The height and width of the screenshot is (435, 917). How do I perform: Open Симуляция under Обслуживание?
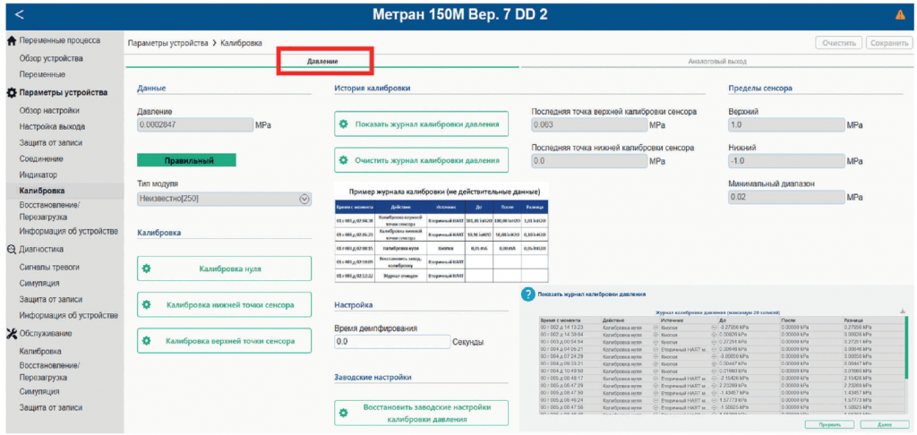[x=39, y=391]
